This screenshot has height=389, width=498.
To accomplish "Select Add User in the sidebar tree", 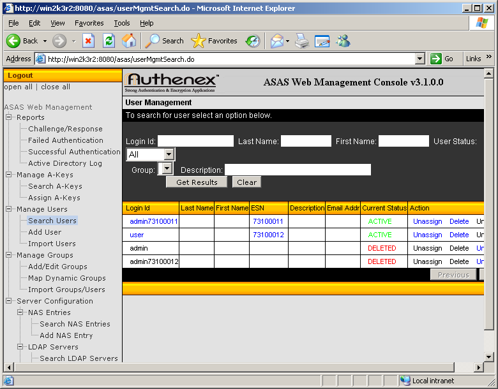I will (x=45, y=232).
